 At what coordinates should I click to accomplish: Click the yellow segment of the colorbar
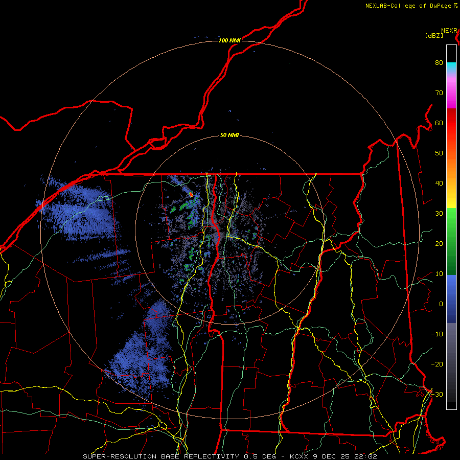tap(451, 201)
